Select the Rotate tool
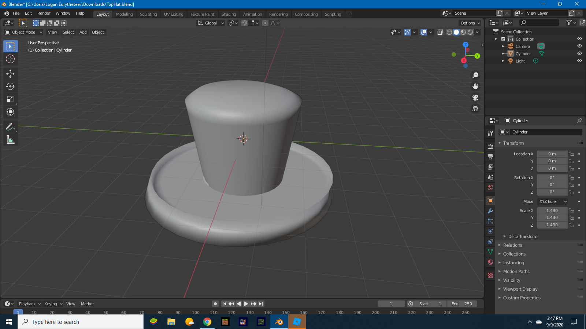Screen dimensions: 586x329 click(x=10, y=87)
